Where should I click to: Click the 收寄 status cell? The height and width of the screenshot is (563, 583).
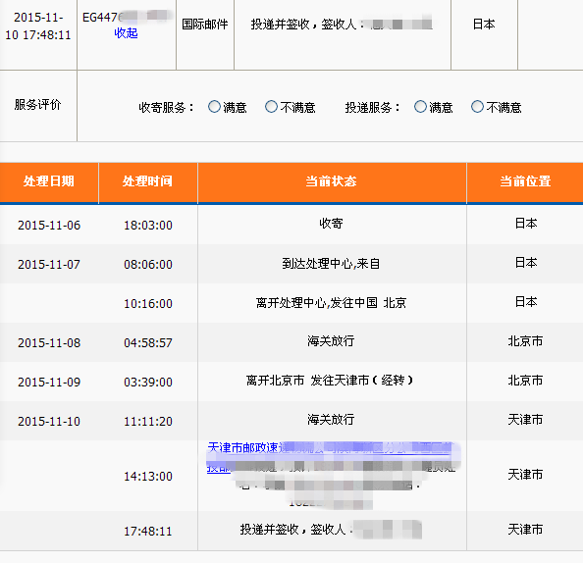(332, 224)
